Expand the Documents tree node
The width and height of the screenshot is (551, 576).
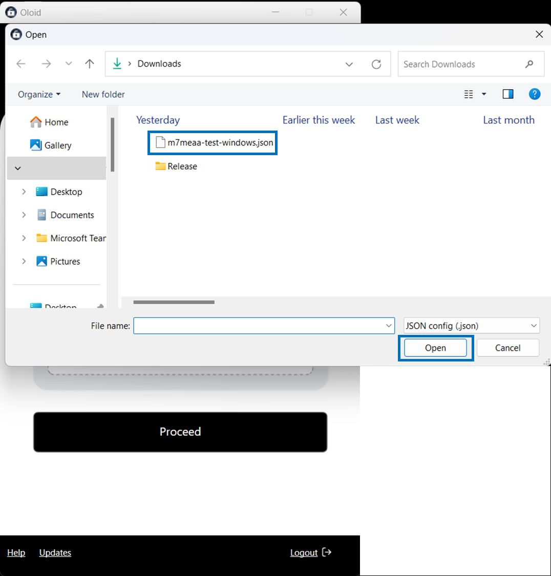pos(24,215)
